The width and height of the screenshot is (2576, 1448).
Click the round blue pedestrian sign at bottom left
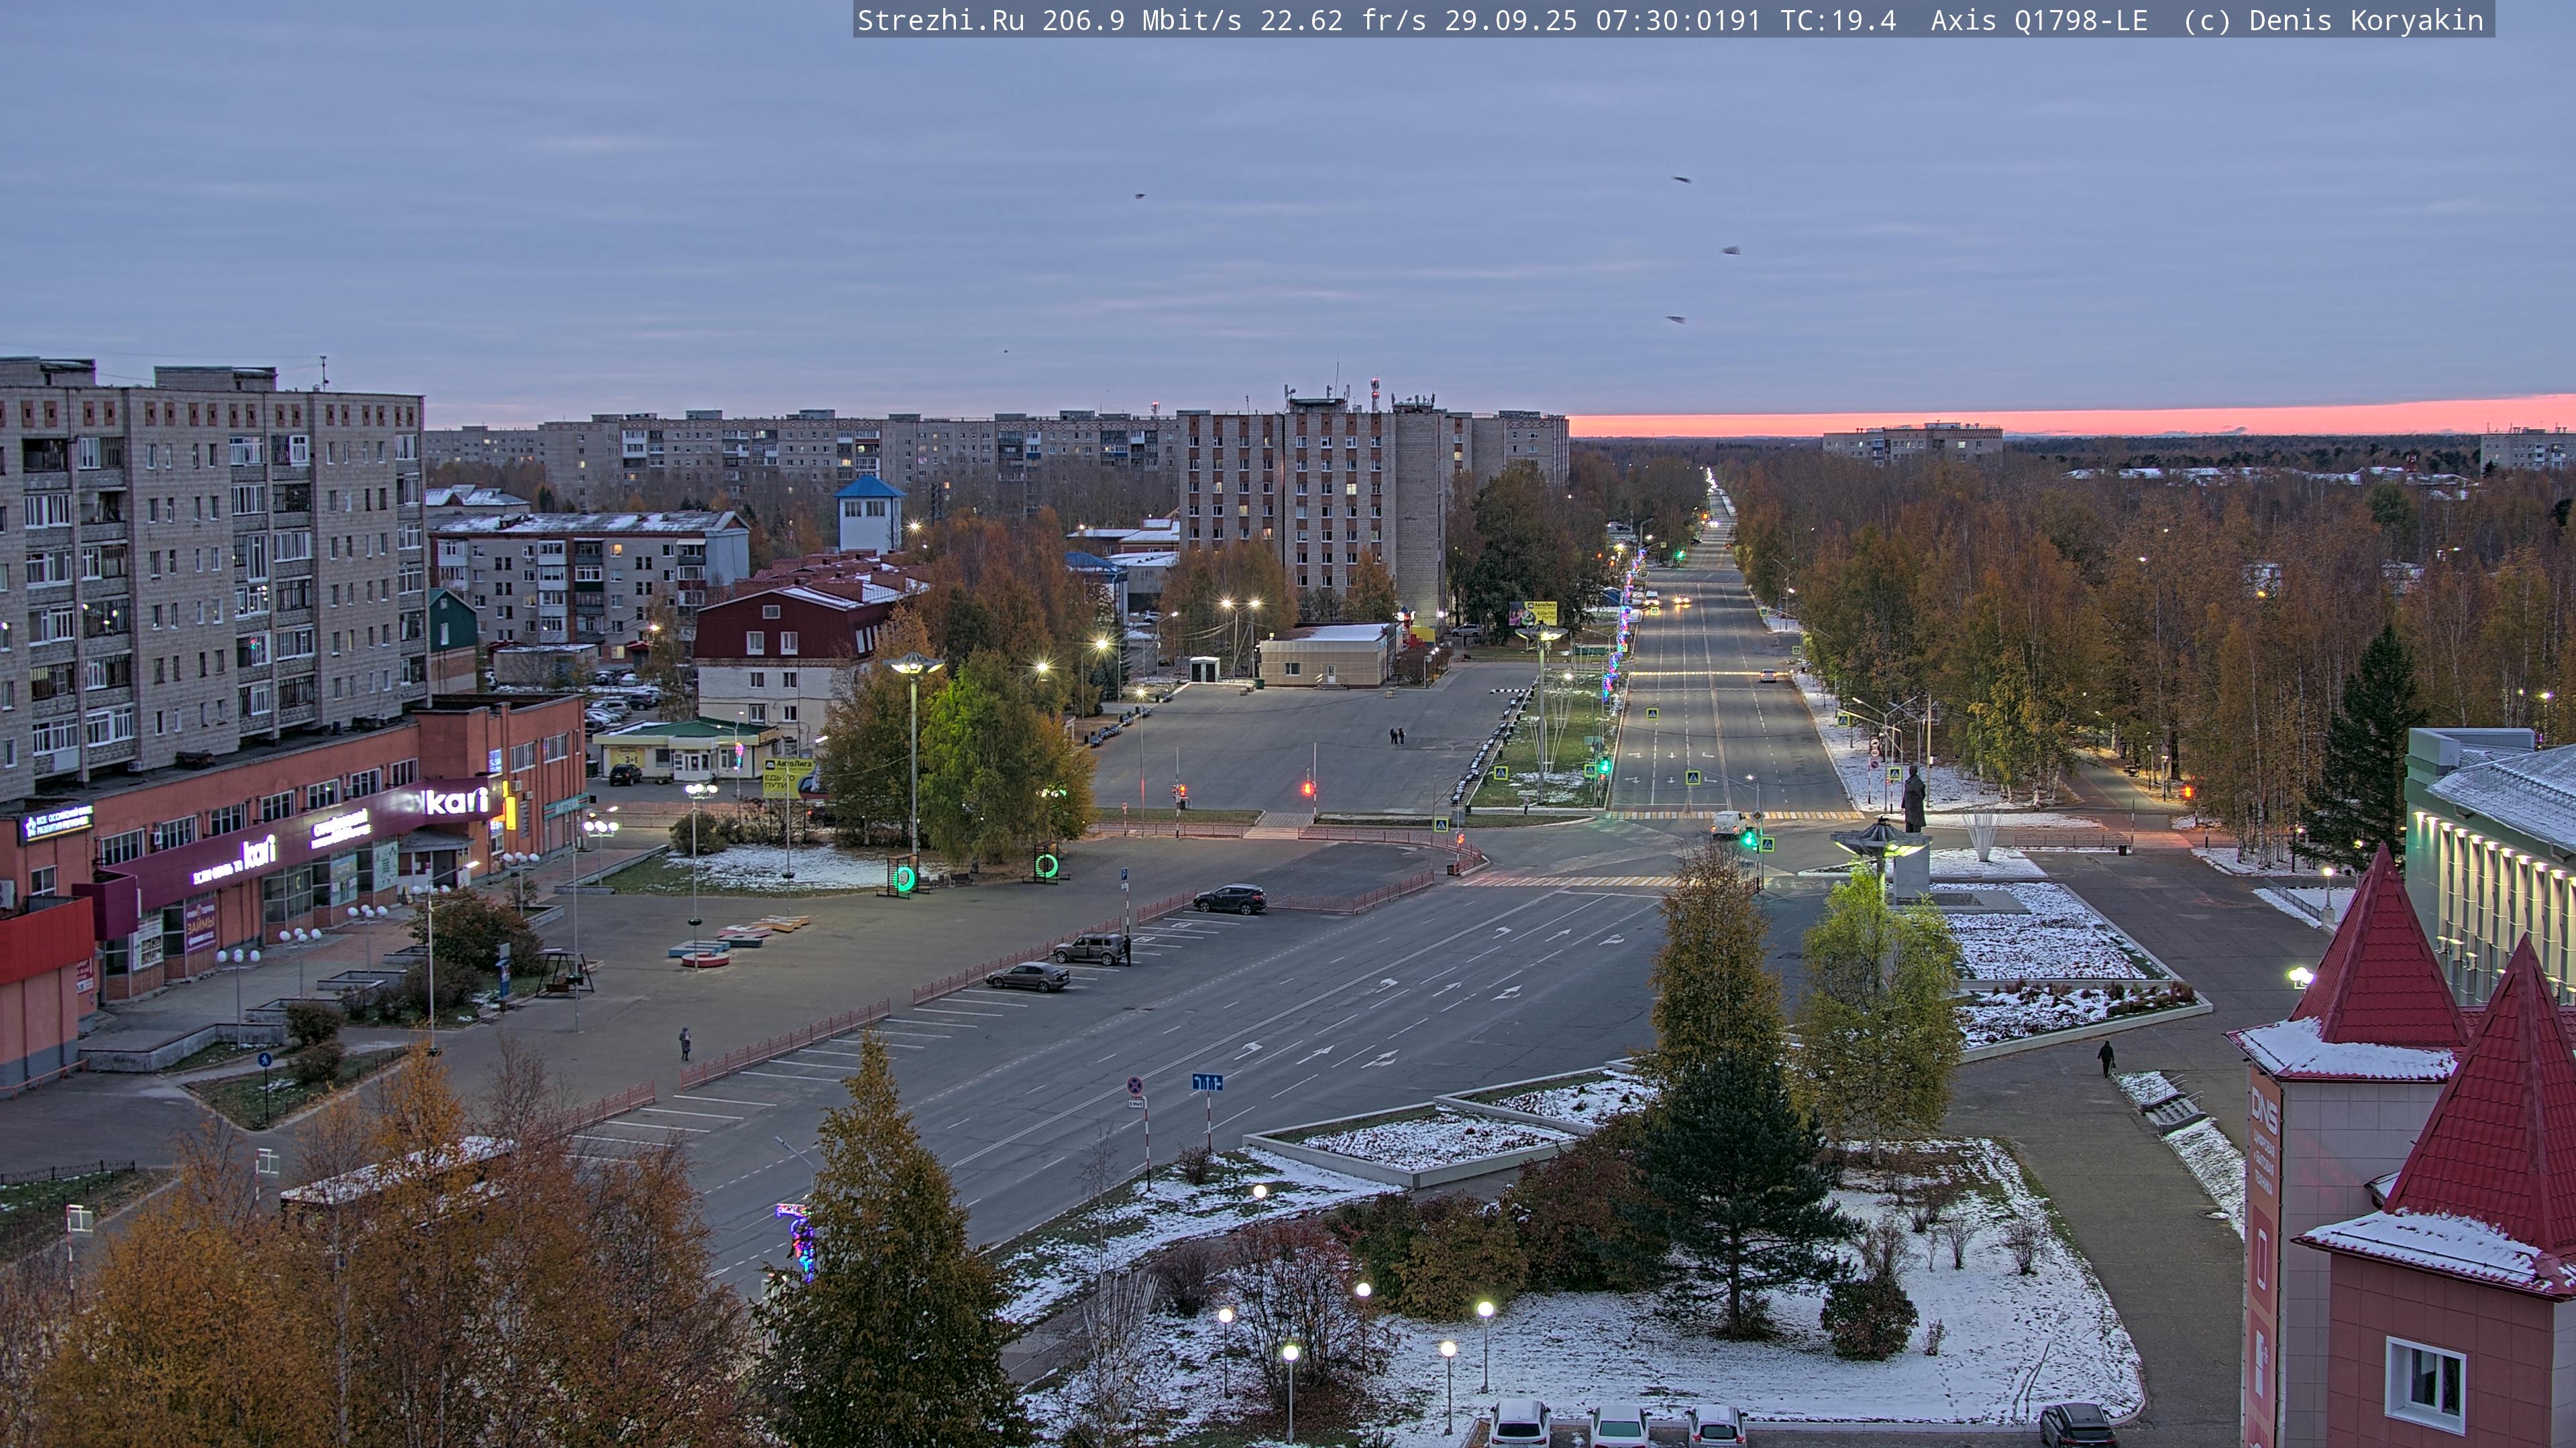tap(264, 1059)
